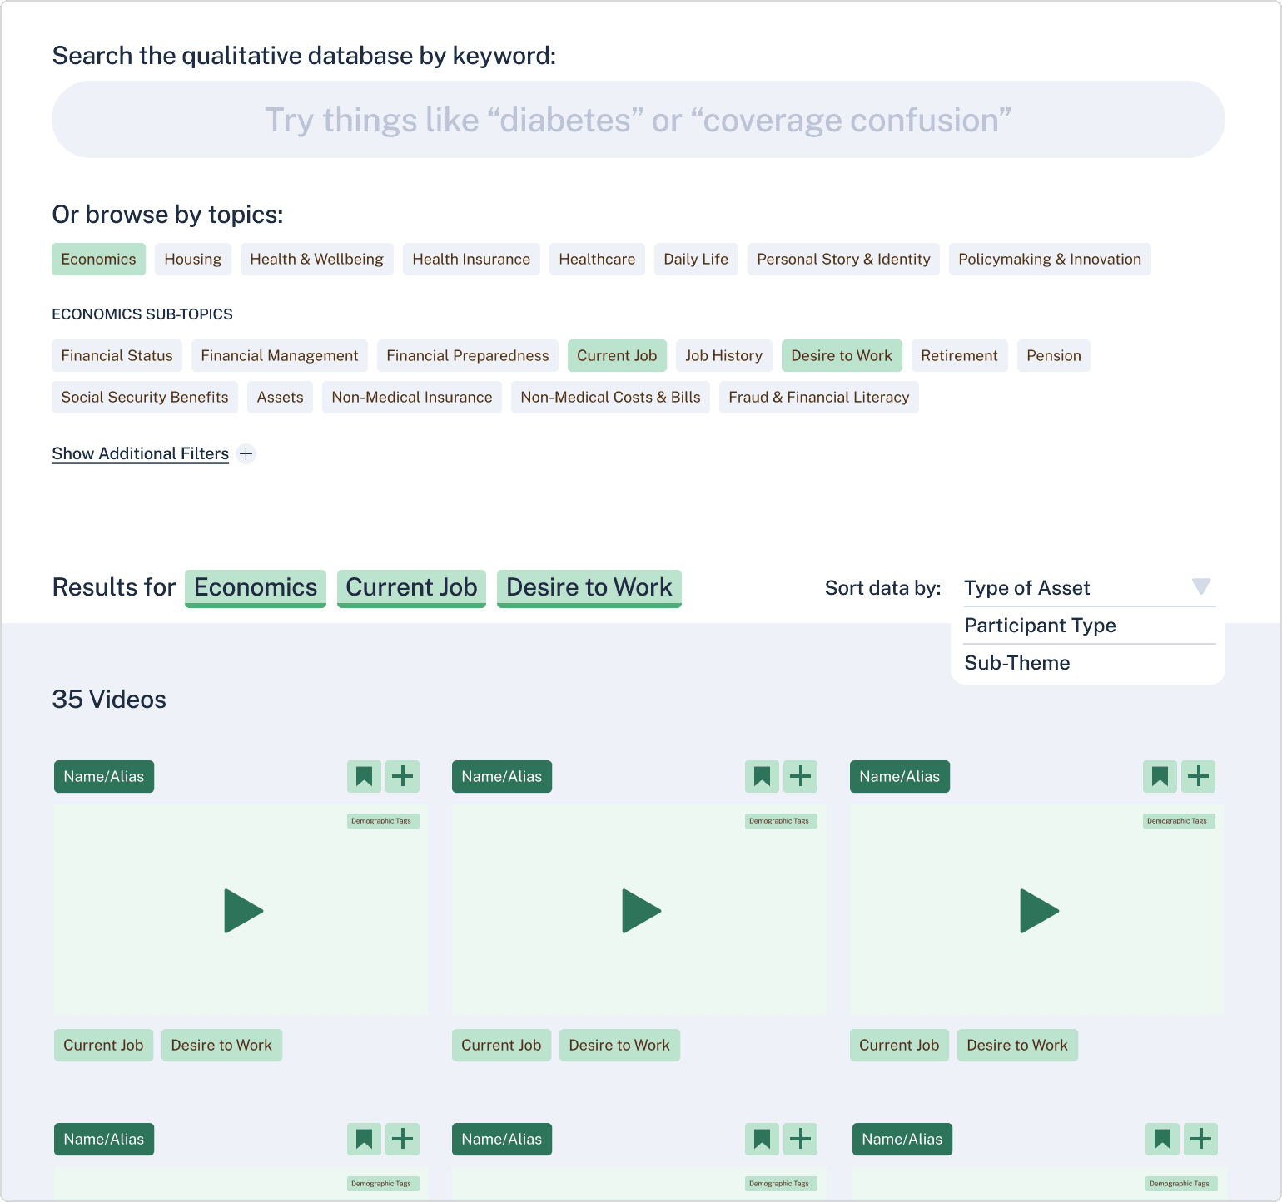Bookmark the first video card
This screenshot has height=1202, width=1282.
pos(364,776)
